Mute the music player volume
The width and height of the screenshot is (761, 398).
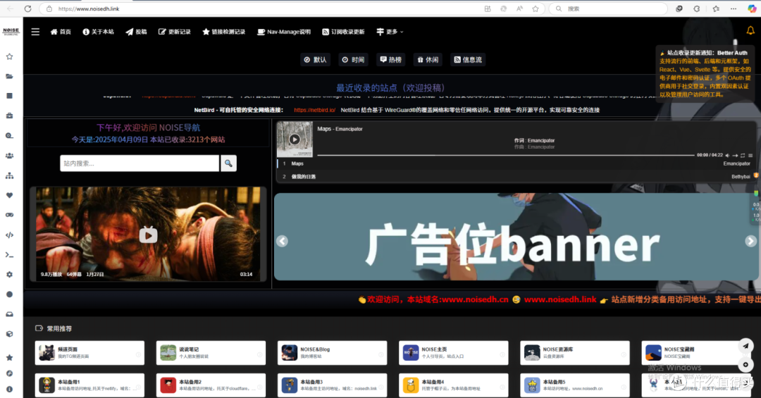(x=727, y=155)
